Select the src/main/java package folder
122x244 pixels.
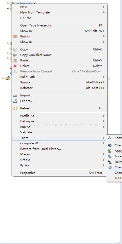click(x=23, y=3)
